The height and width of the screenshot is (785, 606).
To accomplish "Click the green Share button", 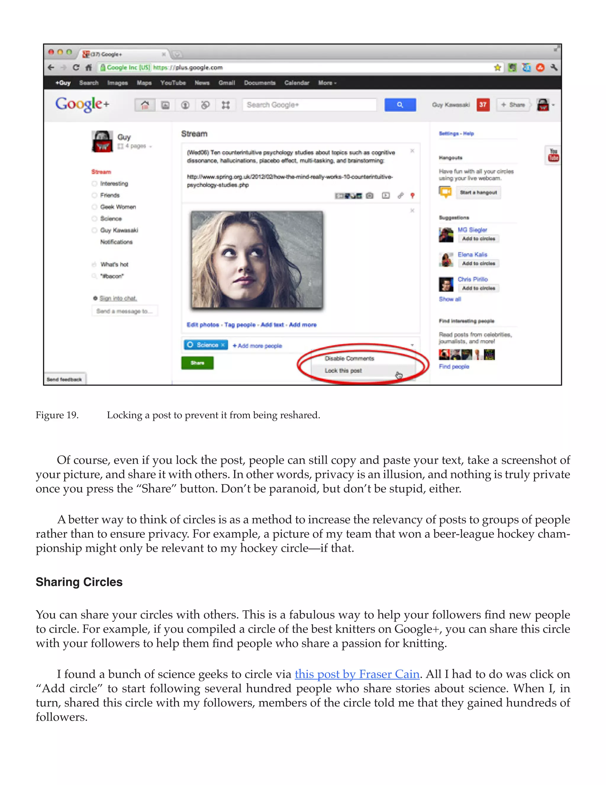I will click(x=197, y=363).
